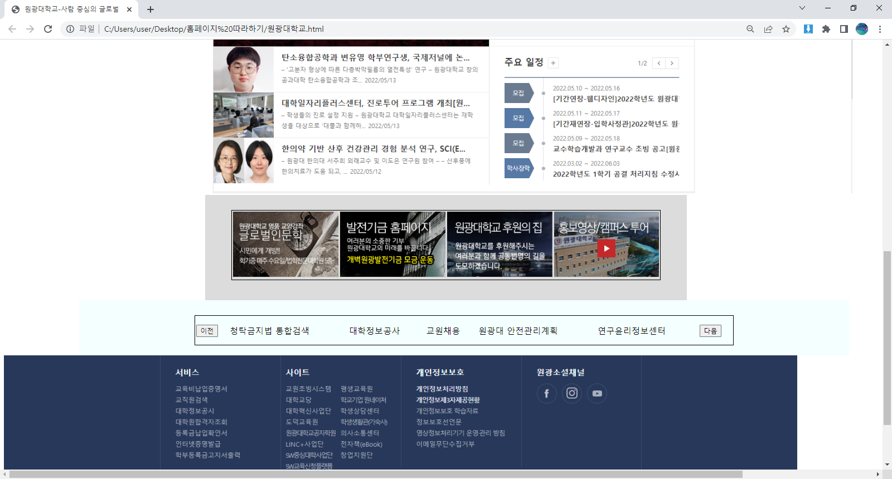Open 인터넷증명발급 footer link

[x=198, y=444]
